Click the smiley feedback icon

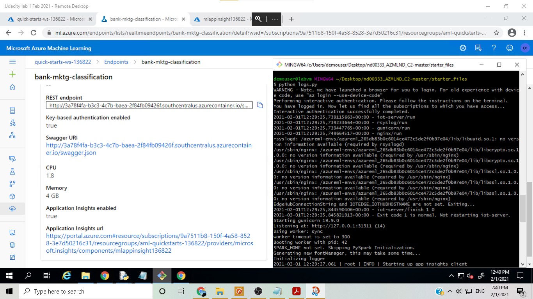click(510, 48)
